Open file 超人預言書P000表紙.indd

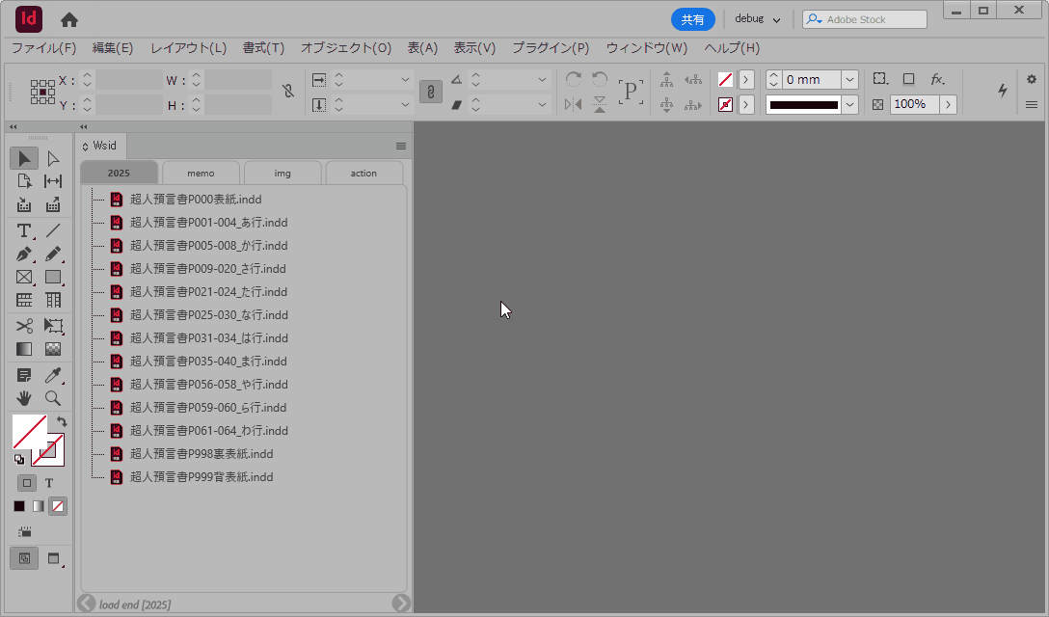point(195,200)
